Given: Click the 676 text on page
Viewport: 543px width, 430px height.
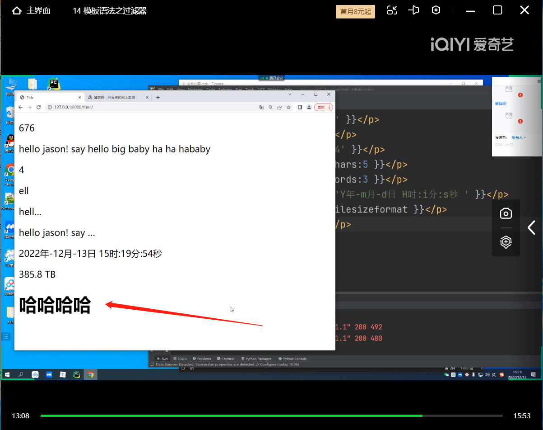Looking at the screenshot, I should (x=27, y=128).
